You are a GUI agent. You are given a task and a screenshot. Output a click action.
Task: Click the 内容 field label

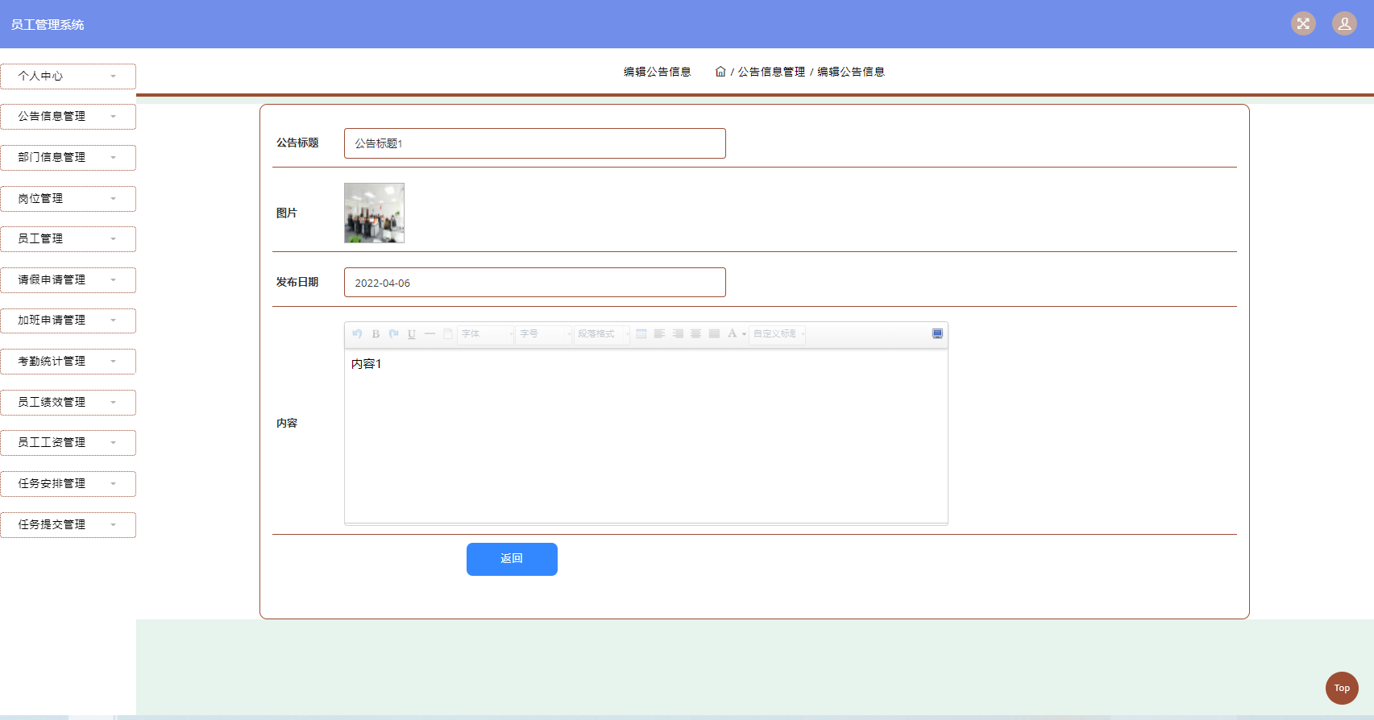point(287,423)
